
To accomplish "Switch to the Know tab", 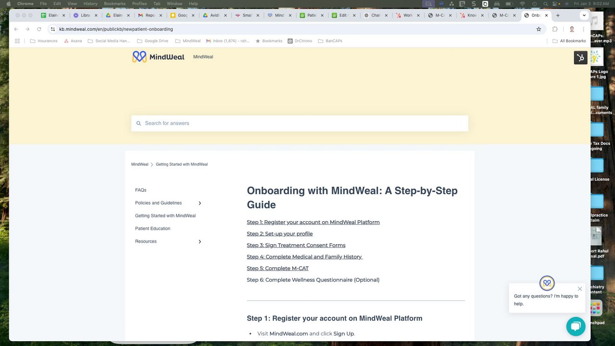I will (x=472, y=15).
